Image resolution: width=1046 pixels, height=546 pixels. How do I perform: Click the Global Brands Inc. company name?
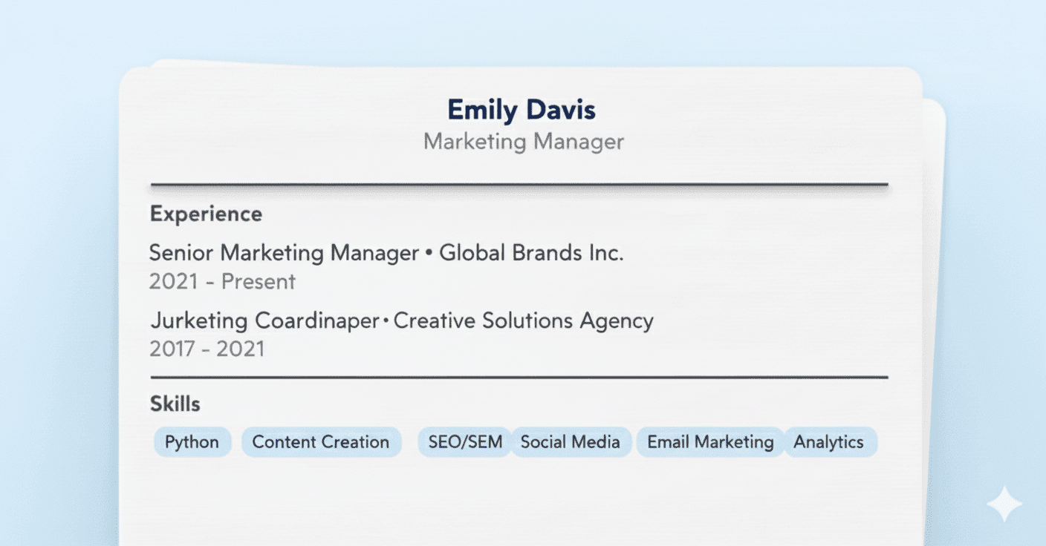click(532, 253)
